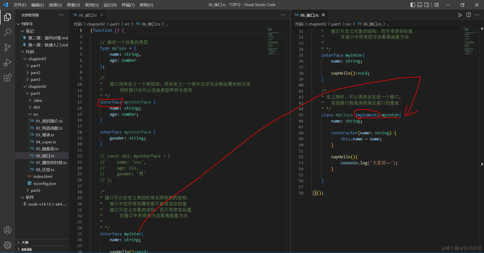Click chapter02 breadcrumb in left editor
The height and width of the screenshot is (253, 484).
(x=96, y=24)
